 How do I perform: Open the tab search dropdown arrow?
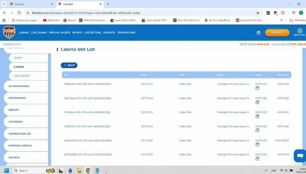[4, 4]
